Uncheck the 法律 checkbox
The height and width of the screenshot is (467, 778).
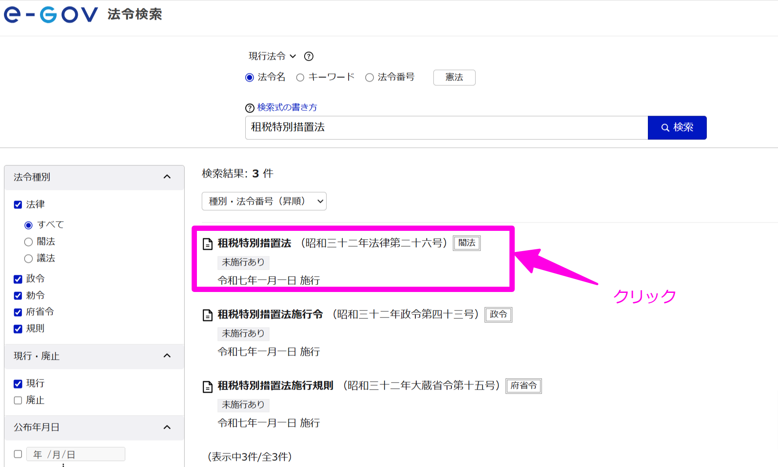click(18, 204)
